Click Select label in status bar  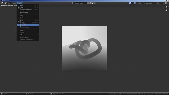click(5, 94)
